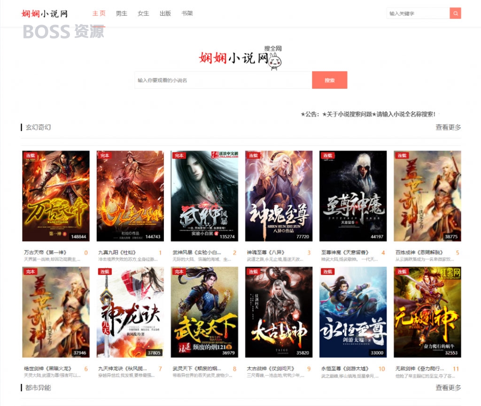Click the 连载 badge on 神魂至尊 cover
Screen dimensions: 481x406
click(x=253, y=155)
